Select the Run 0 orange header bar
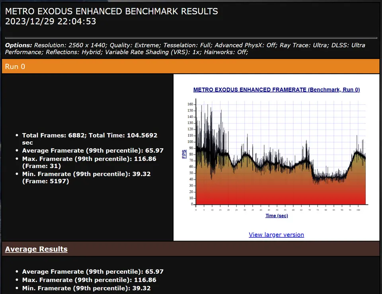382x294 pixels. (191, 67)
